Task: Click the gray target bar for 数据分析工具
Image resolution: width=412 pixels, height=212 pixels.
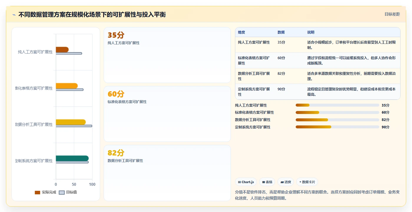Action: [x=74, y=126]
